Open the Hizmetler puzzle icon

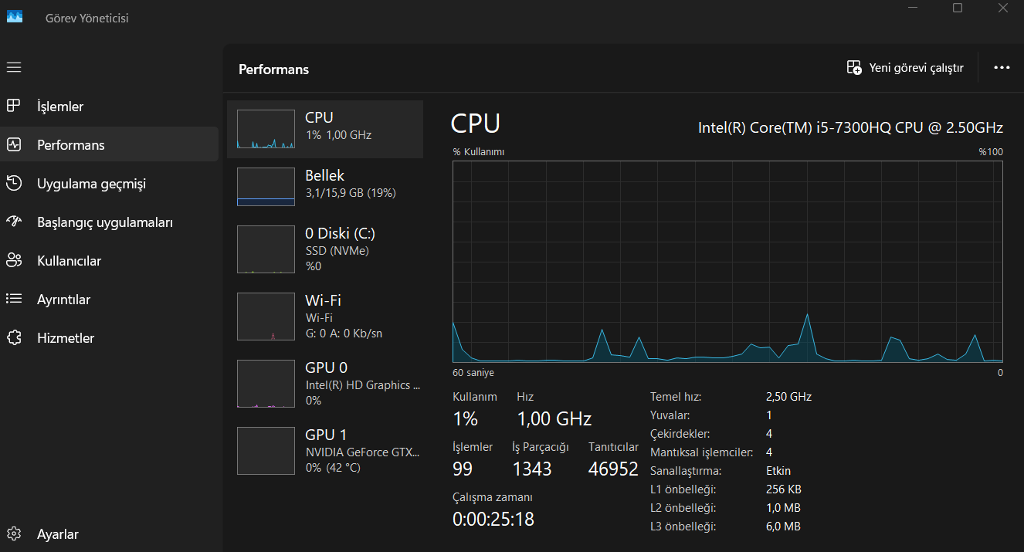click(14, 337)
